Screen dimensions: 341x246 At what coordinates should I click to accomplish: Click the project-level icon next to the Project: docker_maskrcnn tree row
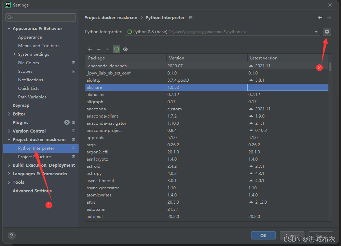[73, 139]
